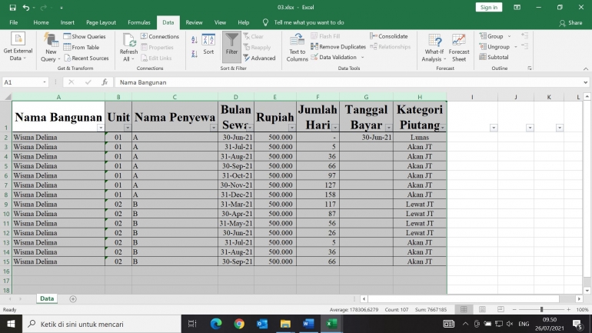Click Show Queries

[x=85, y=37]
